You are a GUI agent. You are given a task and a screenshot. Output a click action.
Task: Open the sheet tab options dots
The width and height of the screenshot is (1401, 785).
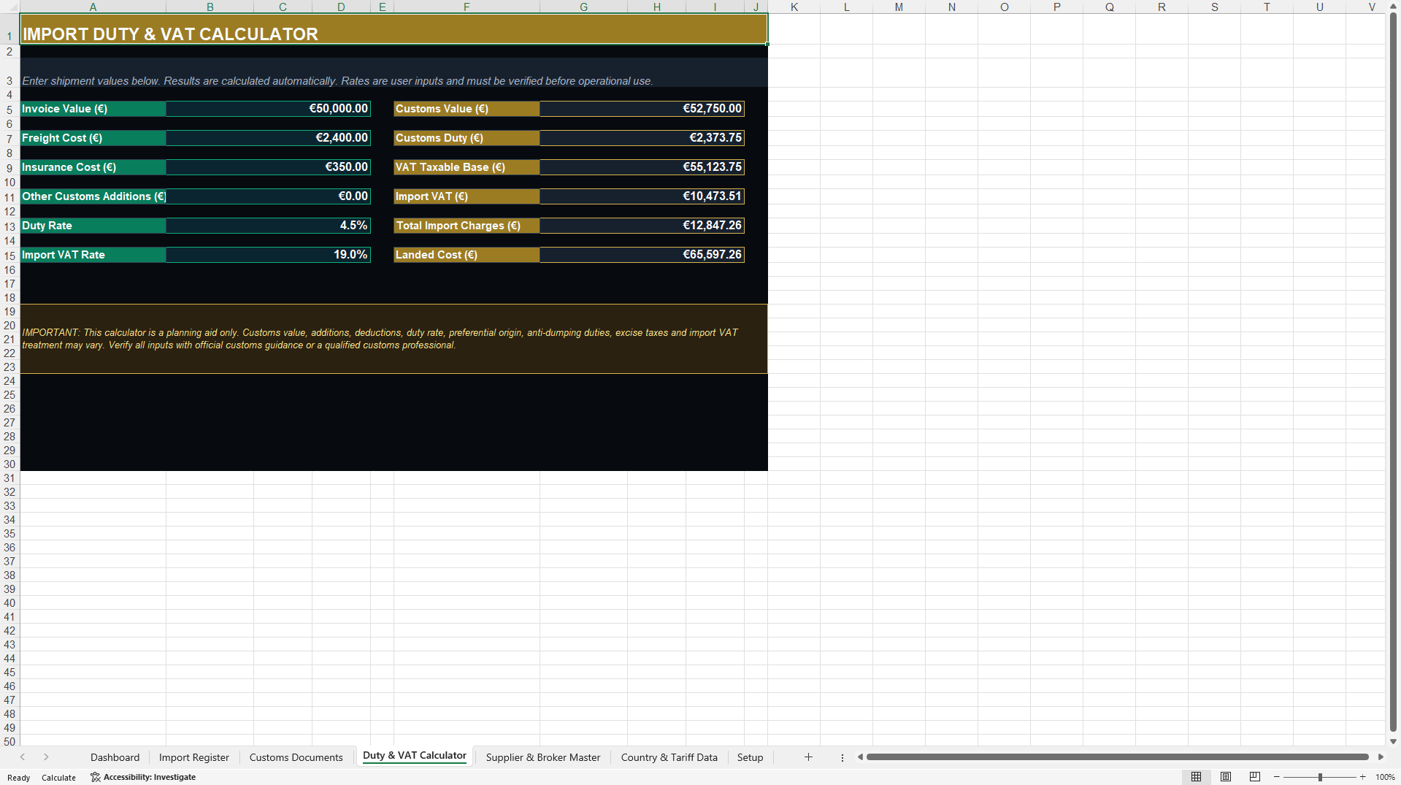842,757
